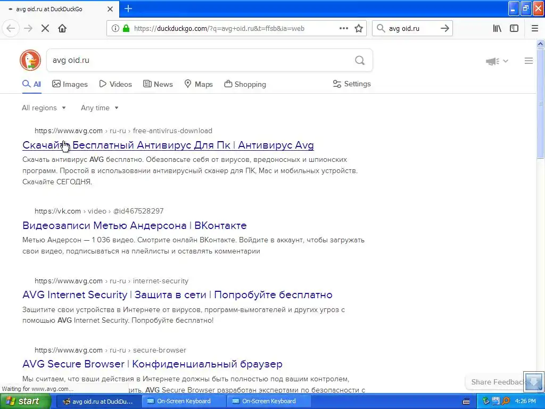Expand the Any time filter dropdown
This screenshot has height=409, width=545.
[x=100, y=108]
